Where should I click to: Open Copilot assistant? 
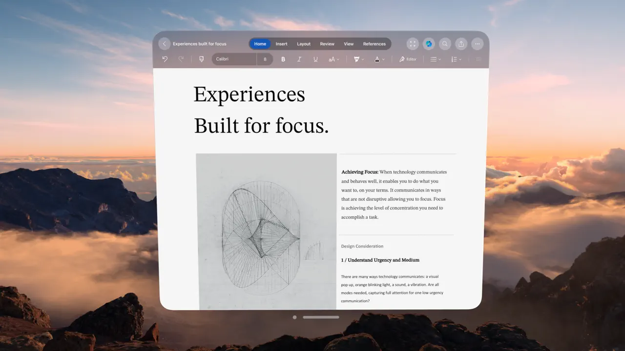[429, 44]
